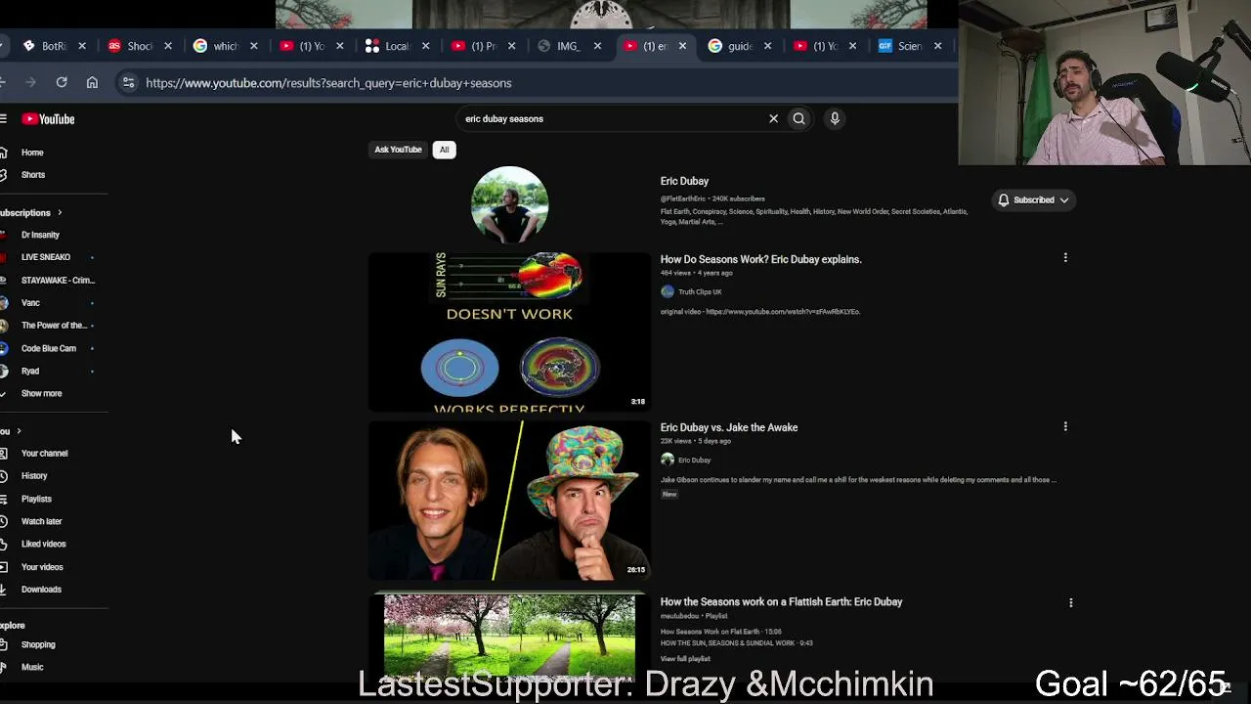The width and height of the screenshot is (1251, 704).
Task: Close the BotRi browser tab
Action: (82, 46)
